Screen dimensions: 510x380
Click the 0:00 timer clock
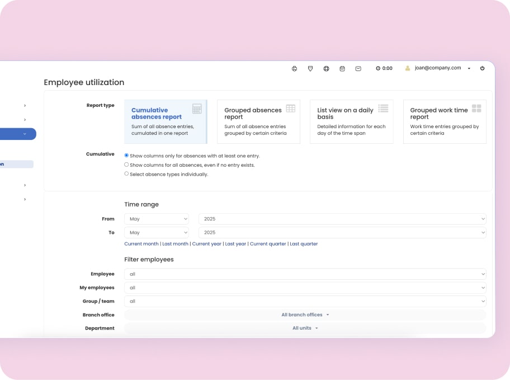[x=384, y=68]
